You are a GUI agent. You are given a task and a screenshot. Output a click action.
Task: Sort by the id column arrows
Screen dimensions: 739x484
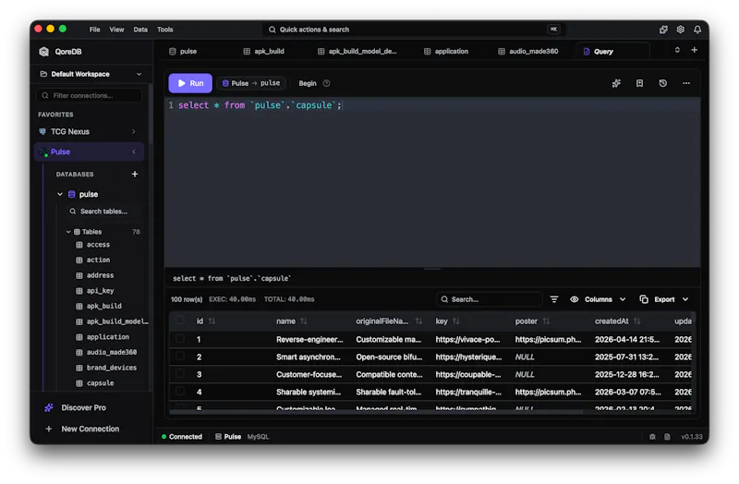click(x=212, y=321)
